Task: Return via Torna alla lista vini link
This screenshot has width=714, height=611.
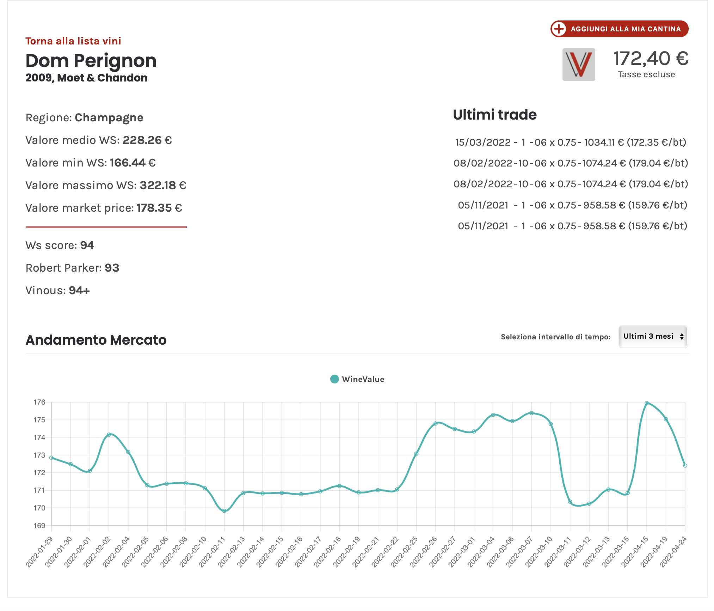Action: coord(73,41)
